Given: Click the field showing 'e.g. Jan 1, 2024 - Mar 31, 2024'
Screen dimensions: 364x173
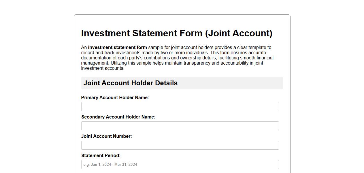Looking at the screenshot, I should (x=180, y=164).
